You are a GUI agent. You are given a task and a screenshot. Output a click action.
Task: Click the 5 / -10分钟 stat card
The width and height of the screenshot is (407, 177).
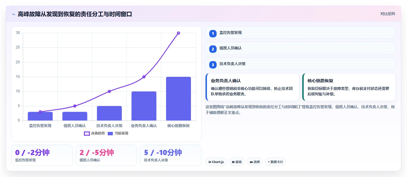[171, 155]
